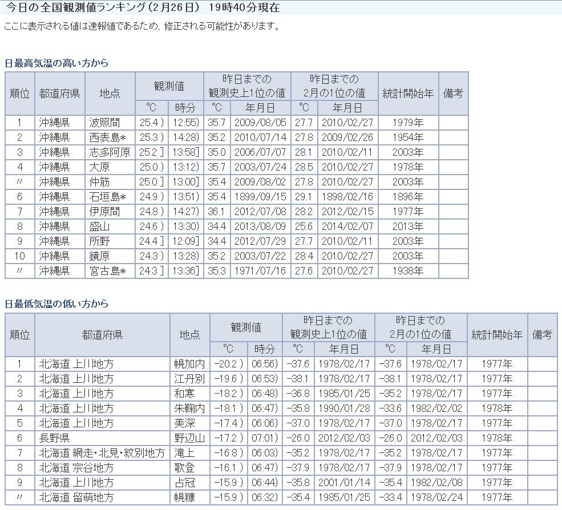Image resolution: width=562 pixels, height=510 pixels.
Task: Click the 順位 header of the top table
Action: coord(20,94)
